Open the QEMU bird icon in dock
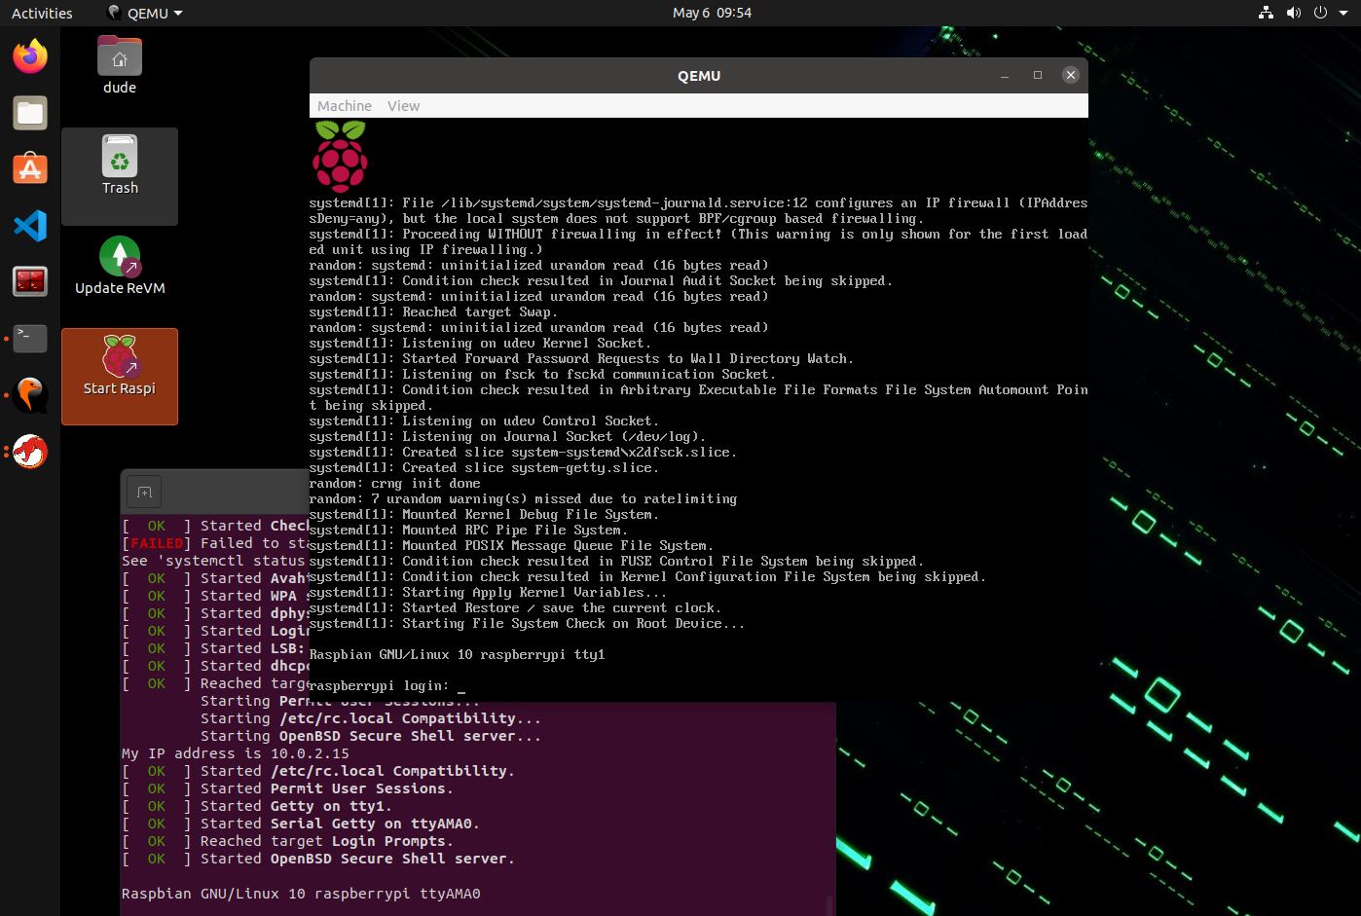 coord(30,395)
